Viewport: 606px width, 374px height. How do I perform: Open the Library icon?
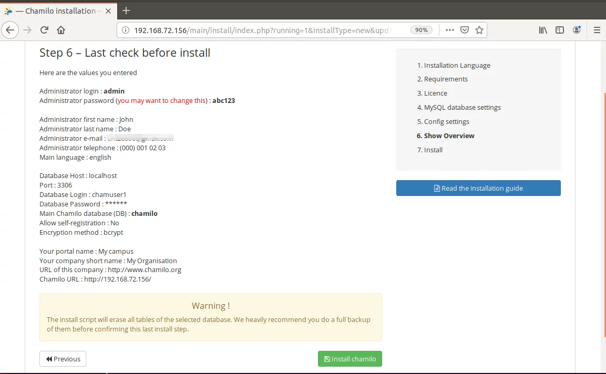click(543, 30)
